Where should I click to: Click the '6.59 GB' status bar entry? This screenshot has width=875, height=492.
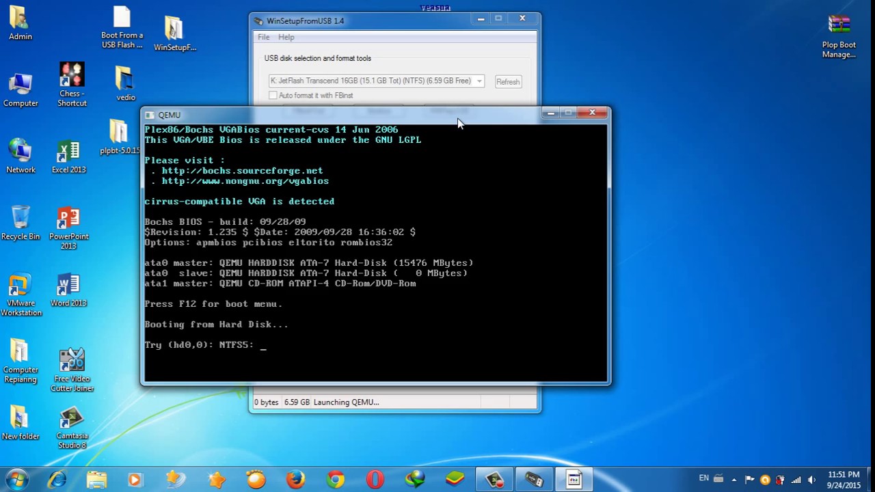coord(297,402)
